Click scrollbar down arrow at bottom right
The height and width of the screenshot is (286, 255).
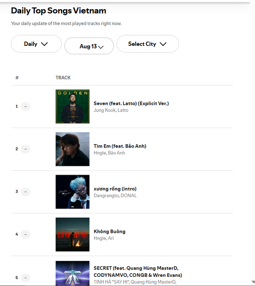(253, 282)
